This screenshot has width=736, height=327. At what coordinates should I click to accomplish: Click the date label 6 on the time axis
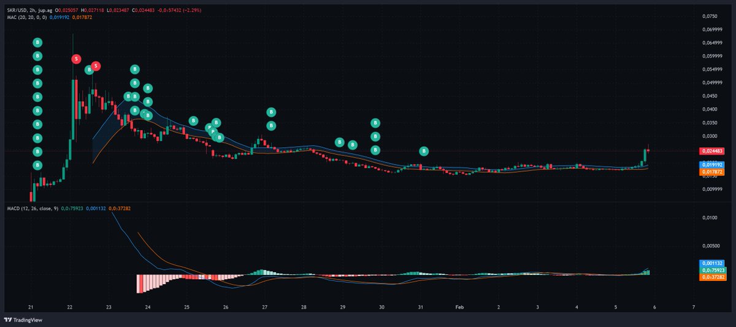coord(654,306)
